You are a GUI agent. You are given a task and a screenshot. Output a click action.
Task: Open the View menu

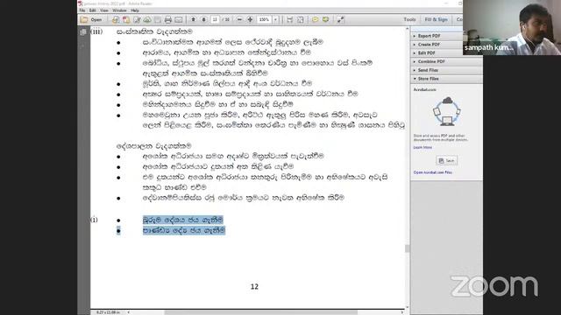pyautogui.click(x=104, y=10)
